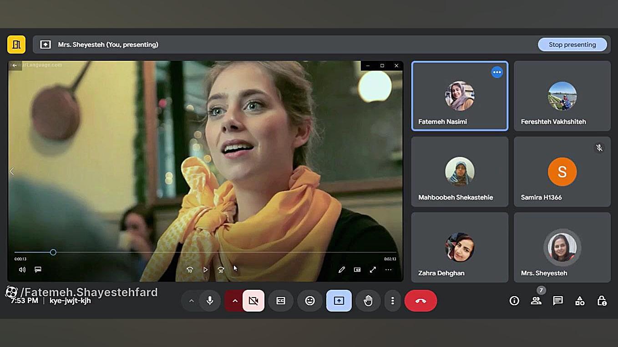Skip back 10 seconds in the video
Screen dimensions: 618x347
190,270
